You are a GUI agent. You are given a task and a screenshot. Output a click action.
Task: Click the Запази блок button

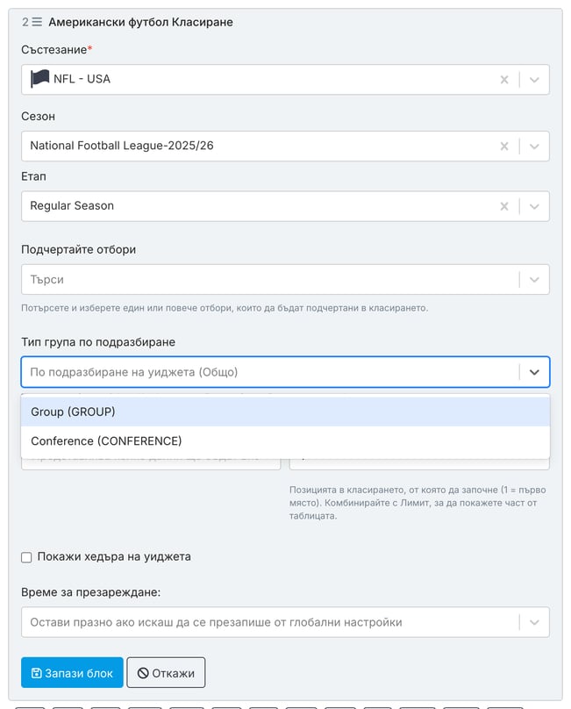[x=72, y=672]
